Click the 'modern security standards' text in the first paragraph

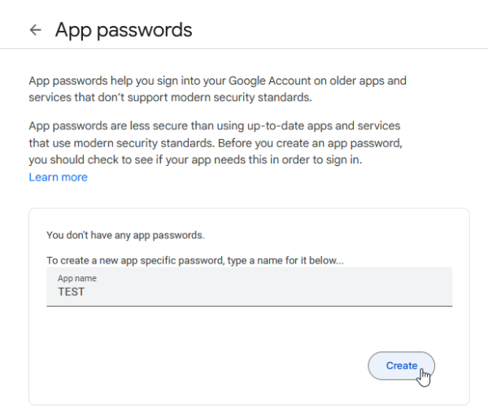245,97
